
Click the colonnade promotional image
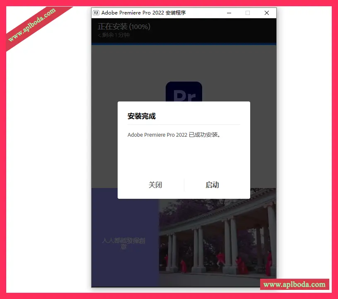(217, 238)
